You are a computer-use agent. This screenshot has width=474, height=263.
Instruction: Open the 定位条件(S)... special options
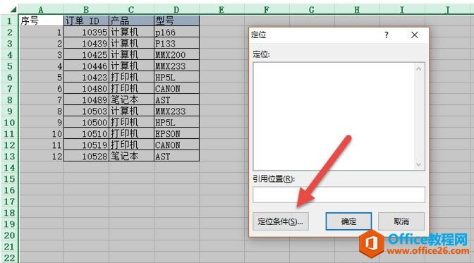click(281, 221)
